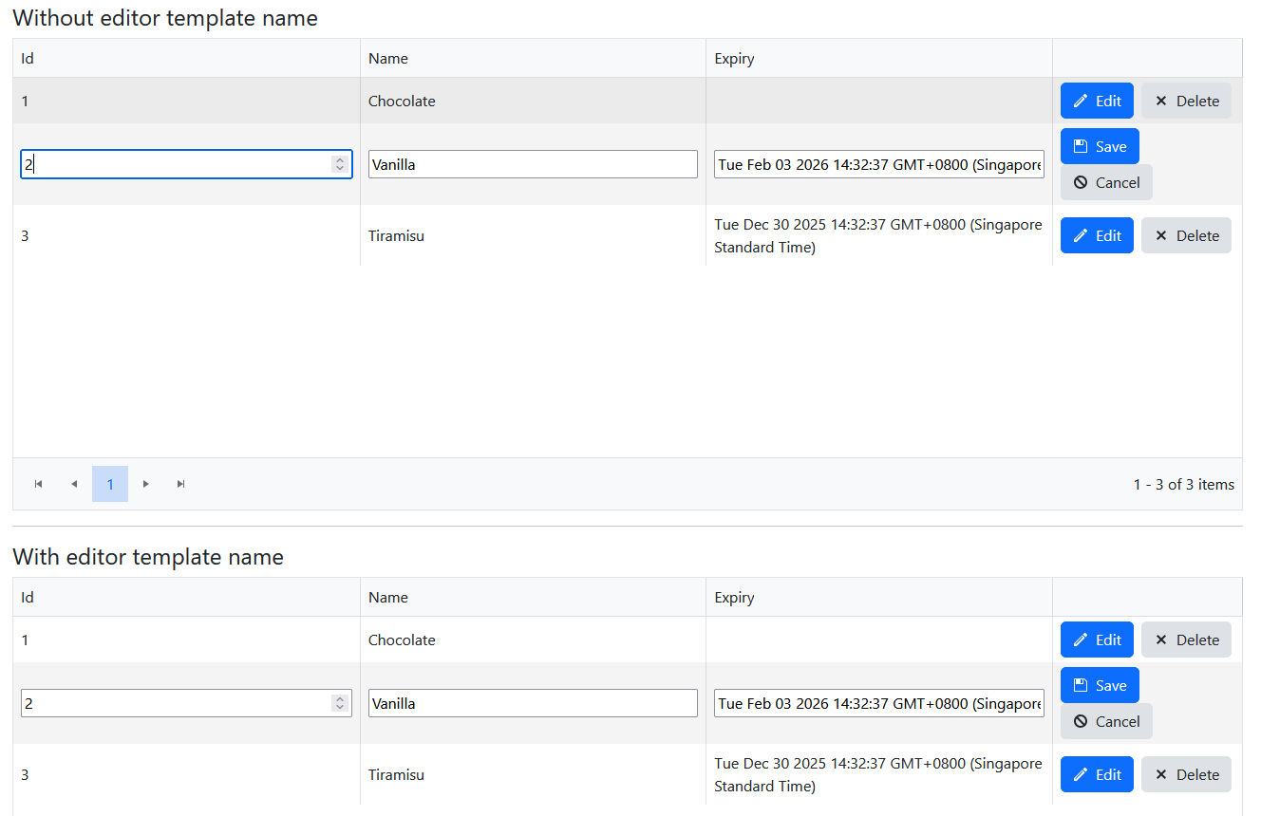Edit the Tiramisu row in top grid
This screenshot has width=1261, height=816.
tap(1097, 235)
